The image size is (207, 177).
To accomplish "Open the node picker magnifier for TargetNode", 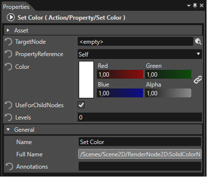I will (198, 42).
